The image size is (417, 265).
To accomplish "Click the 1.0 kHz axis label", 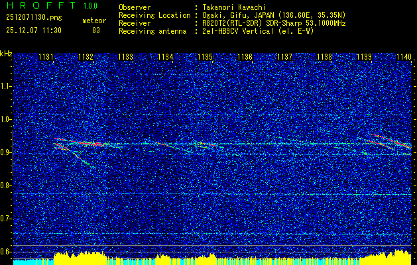I will click(x=5, y=119).
